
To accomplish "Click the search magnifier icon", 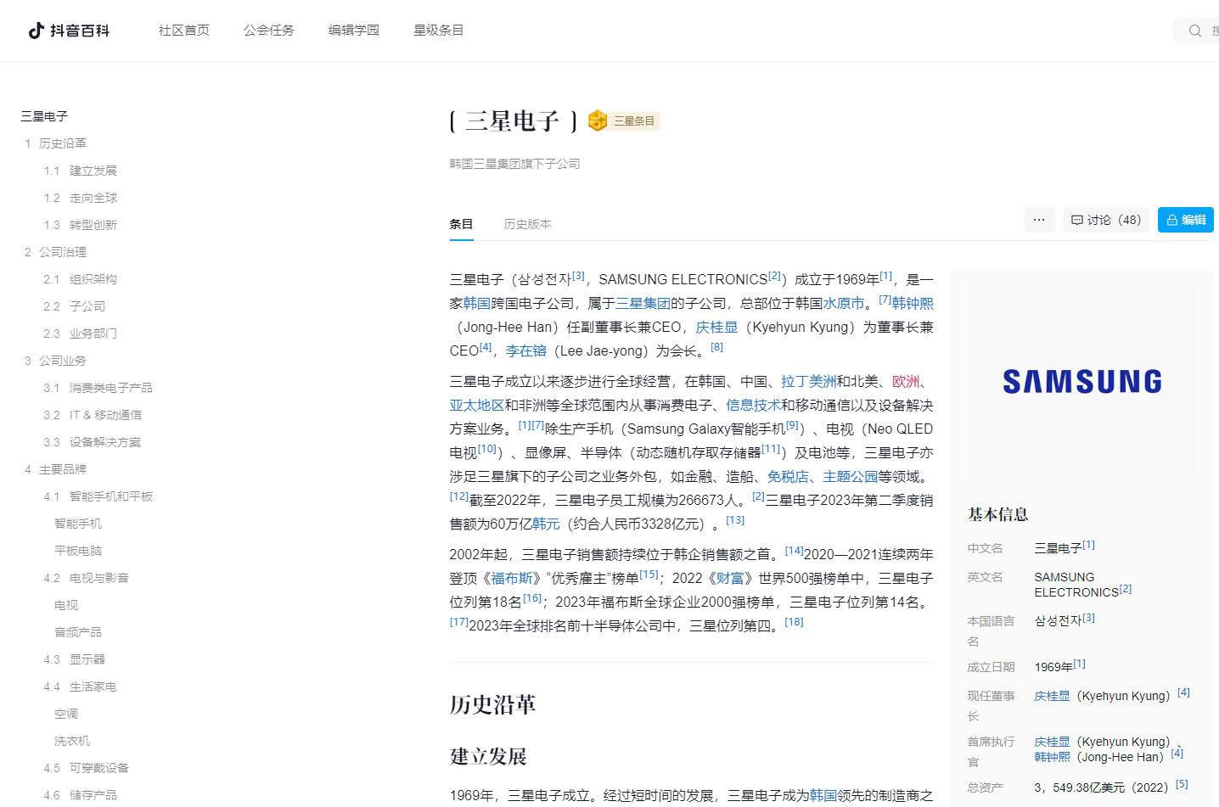I will pyautogui.click(x=1195, y=31).
